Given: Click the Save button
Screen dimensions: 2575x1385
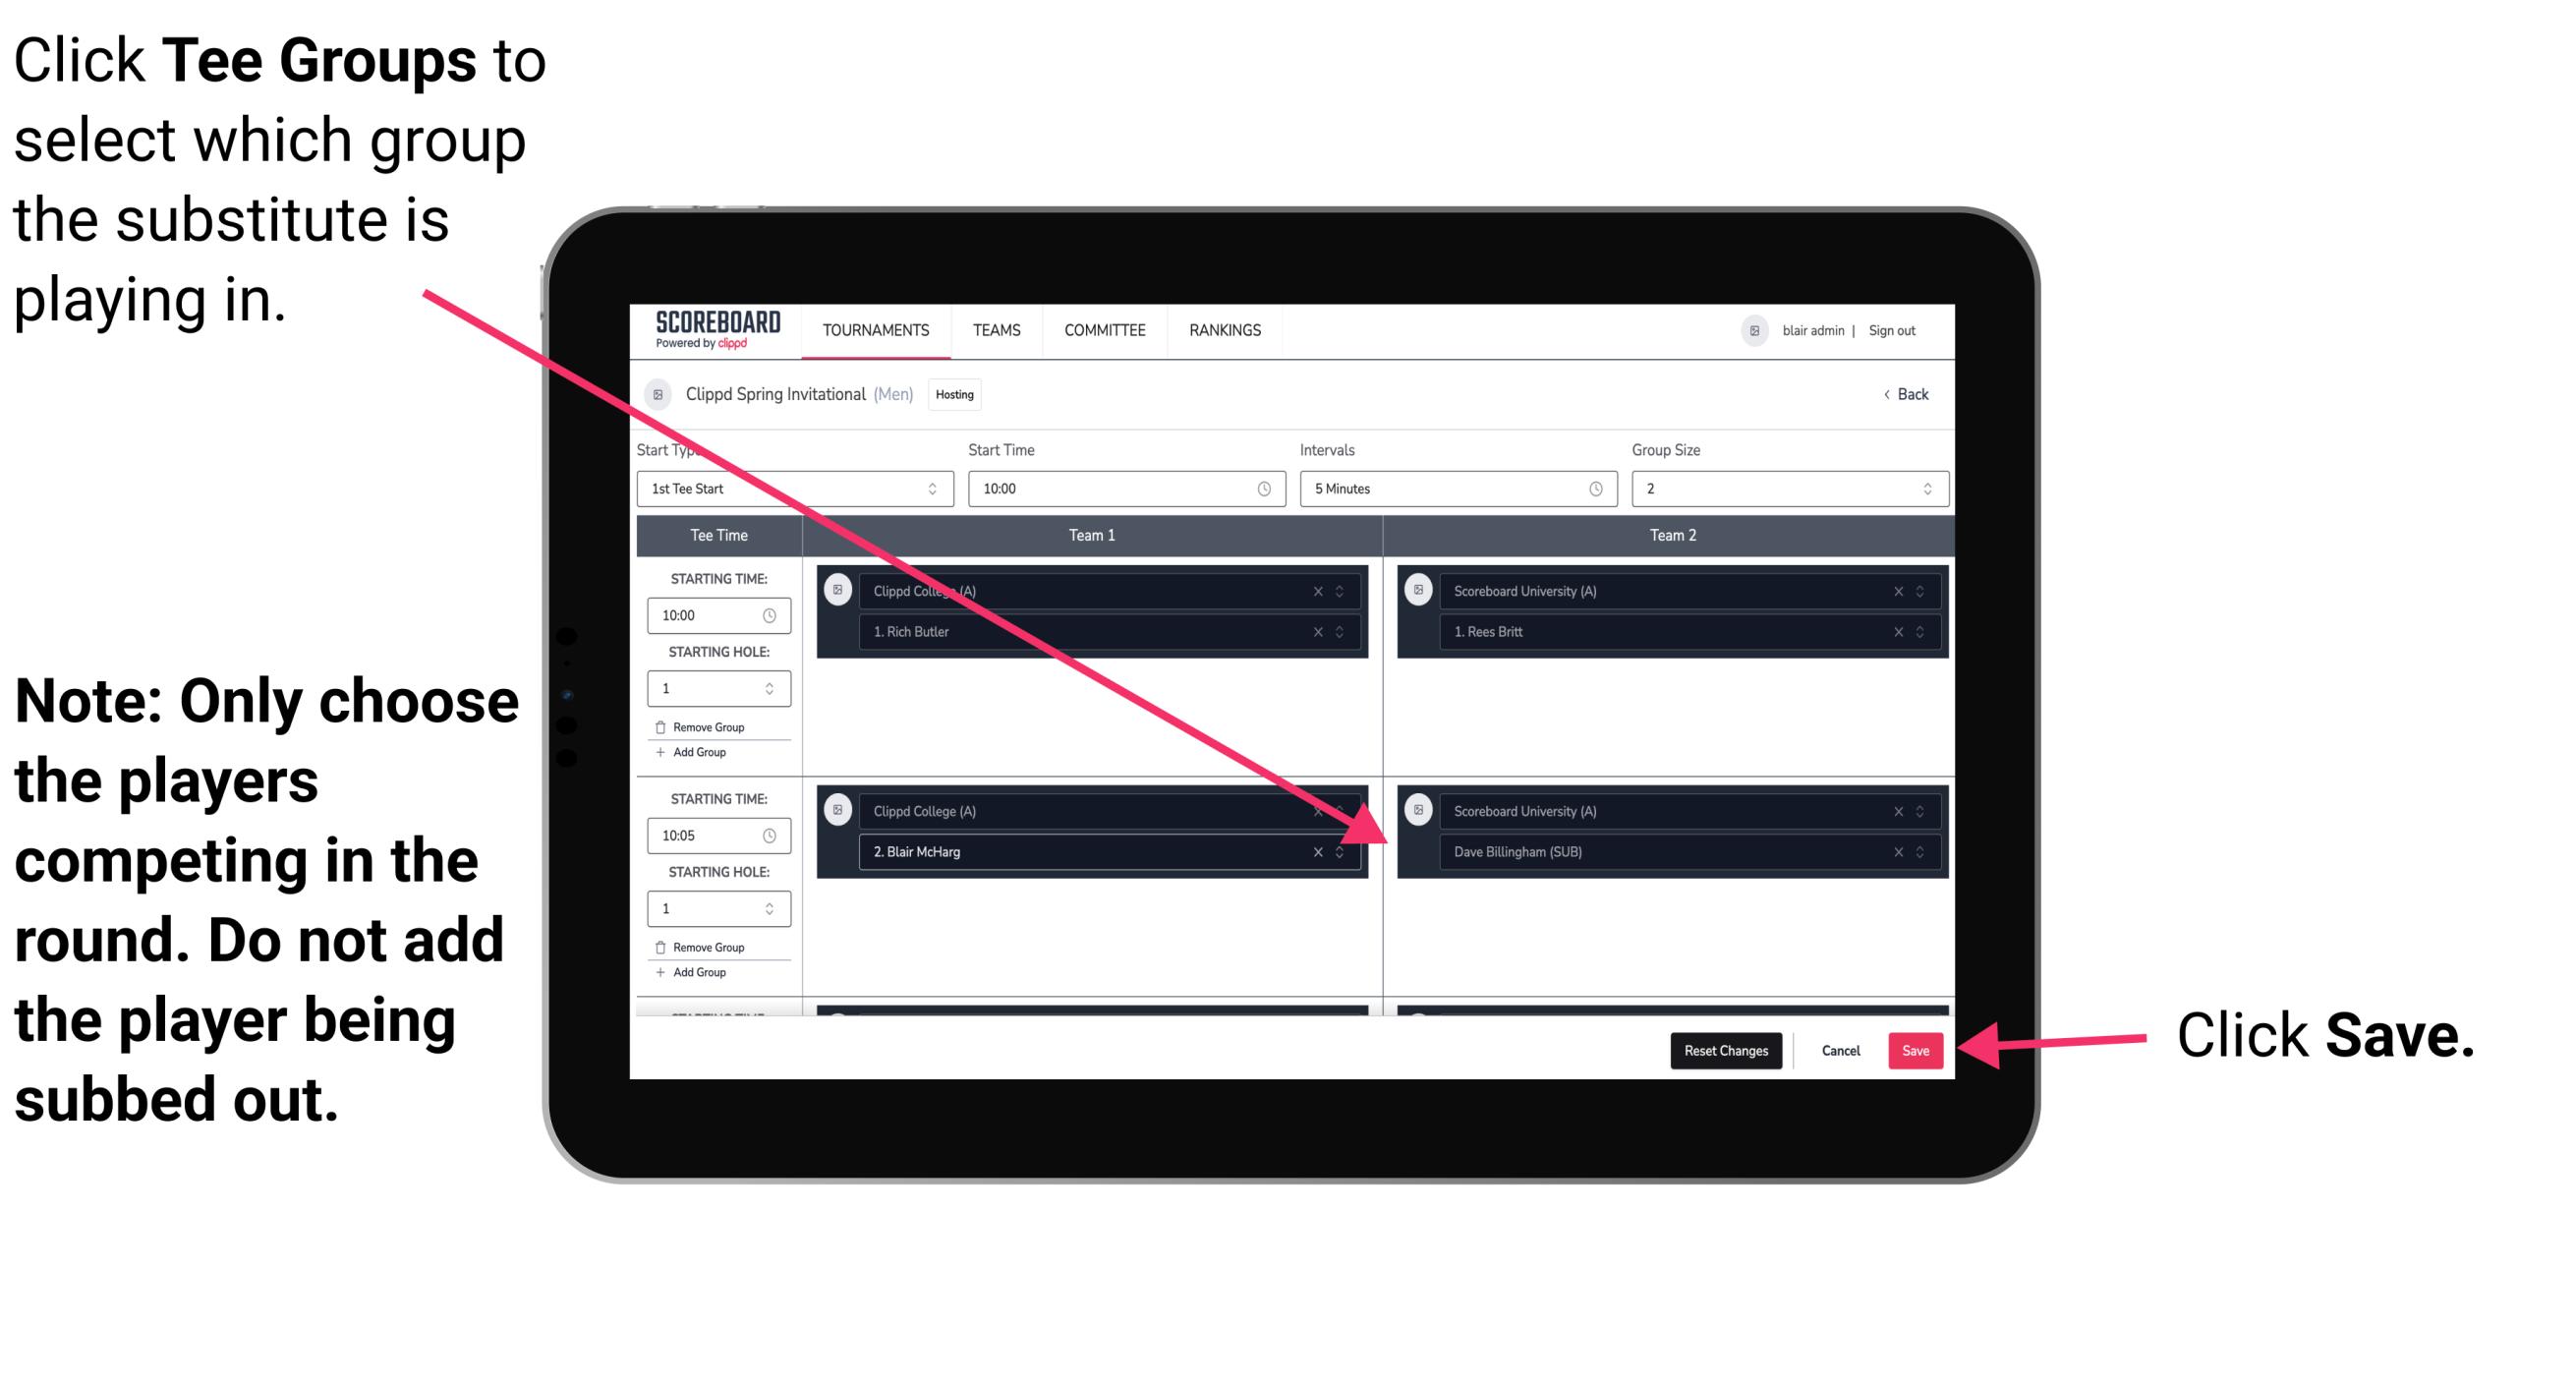Looking at the screenshot, I should (1914, 1047).
